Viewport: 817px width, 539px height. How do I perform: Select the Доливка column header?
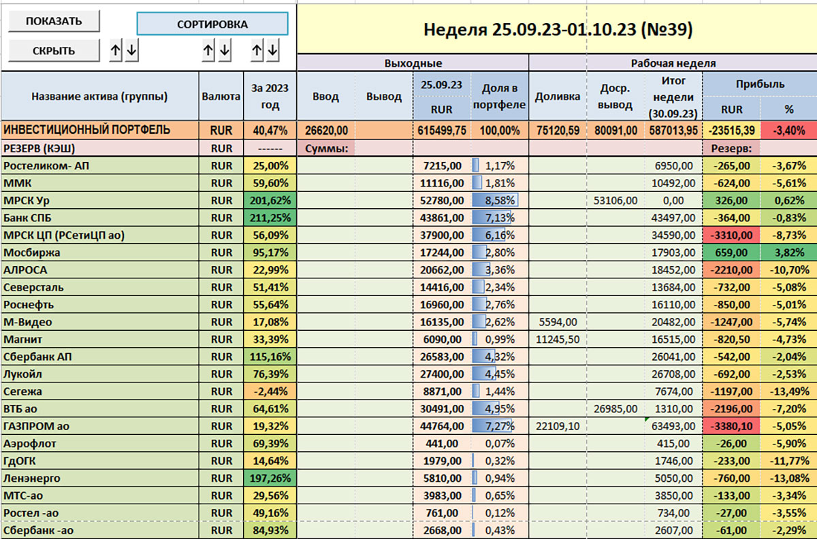(557, 97)
